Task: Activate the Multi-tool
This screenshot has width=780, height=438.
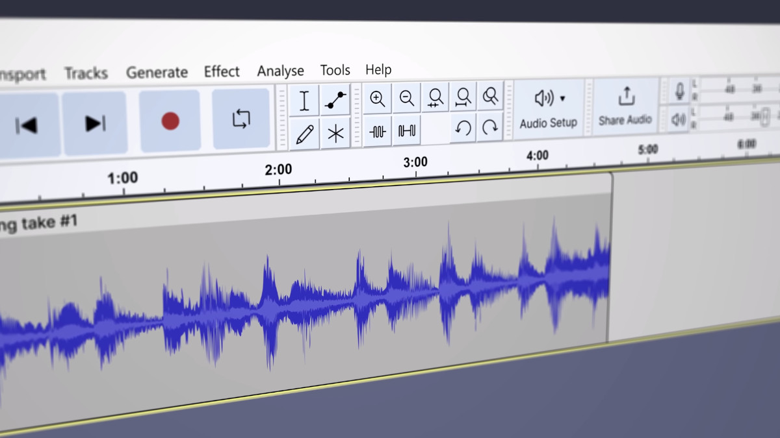Action: coord(335,132)
